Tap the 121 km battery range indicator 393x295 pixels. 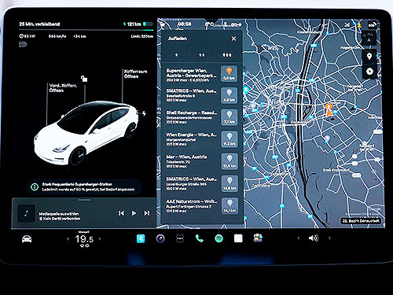click(138, 24)
